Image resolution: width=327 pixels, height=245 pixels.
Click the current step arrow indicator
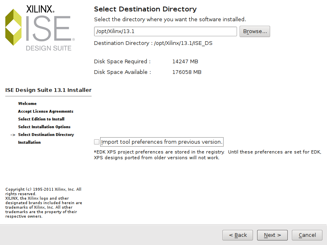tap(13, 135)
